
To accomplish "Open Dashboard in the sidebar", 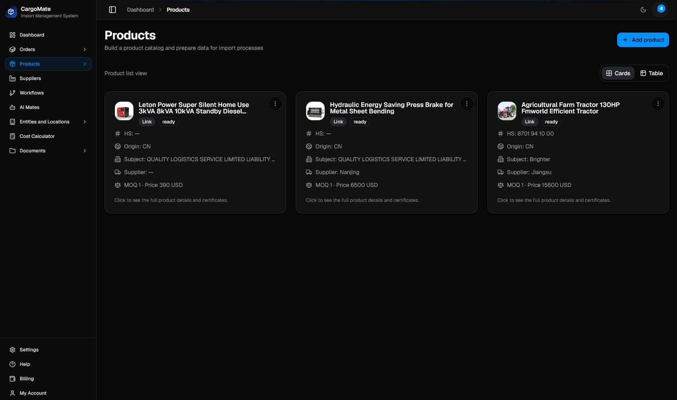I will [x=48, y=35].
